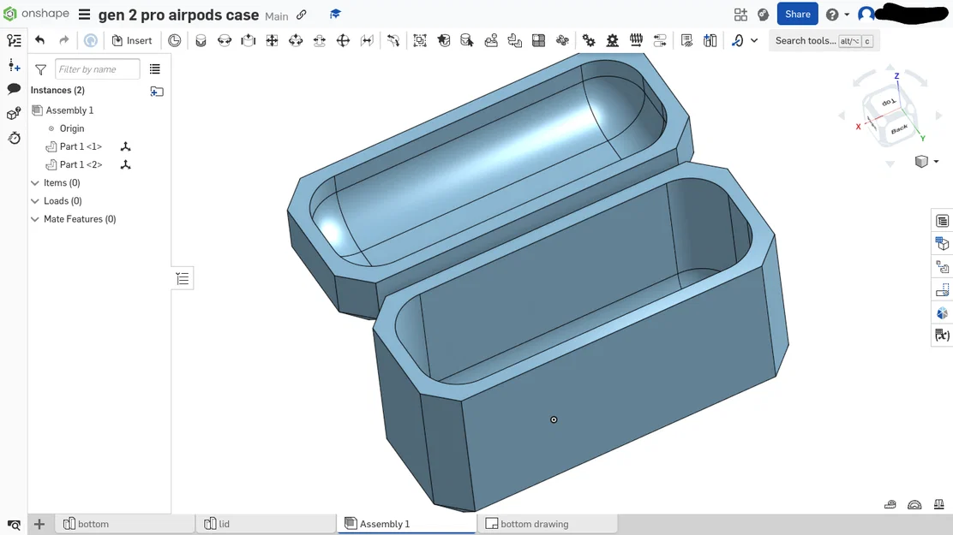Click the link icon beside Main
This screenshot has height=535, width=953.
[302, 15]
